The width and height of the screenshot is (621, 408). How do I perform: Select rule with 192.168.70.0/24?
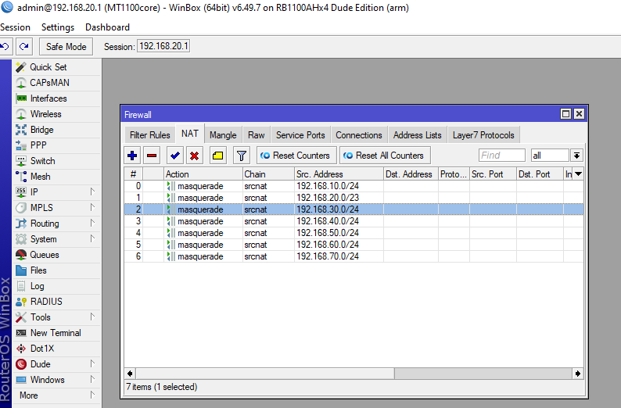pos(354,256)
